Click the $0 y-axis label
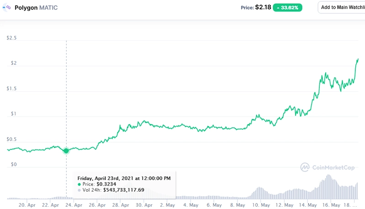Viewport: 365px width, 209px height. point(14,164)
